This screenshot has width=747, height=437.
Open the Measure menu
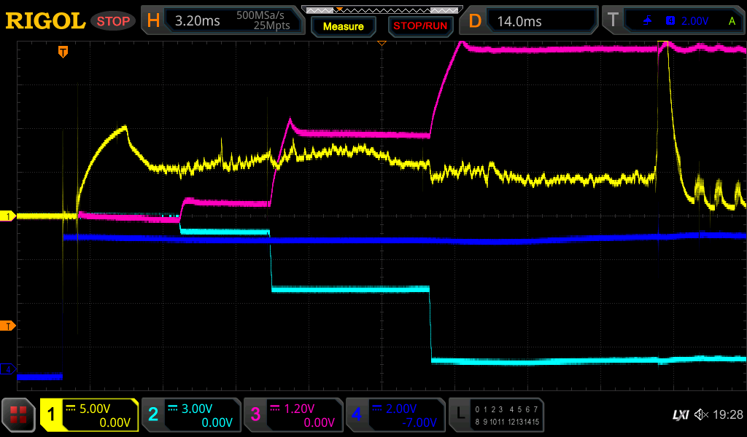pos(343,26)
